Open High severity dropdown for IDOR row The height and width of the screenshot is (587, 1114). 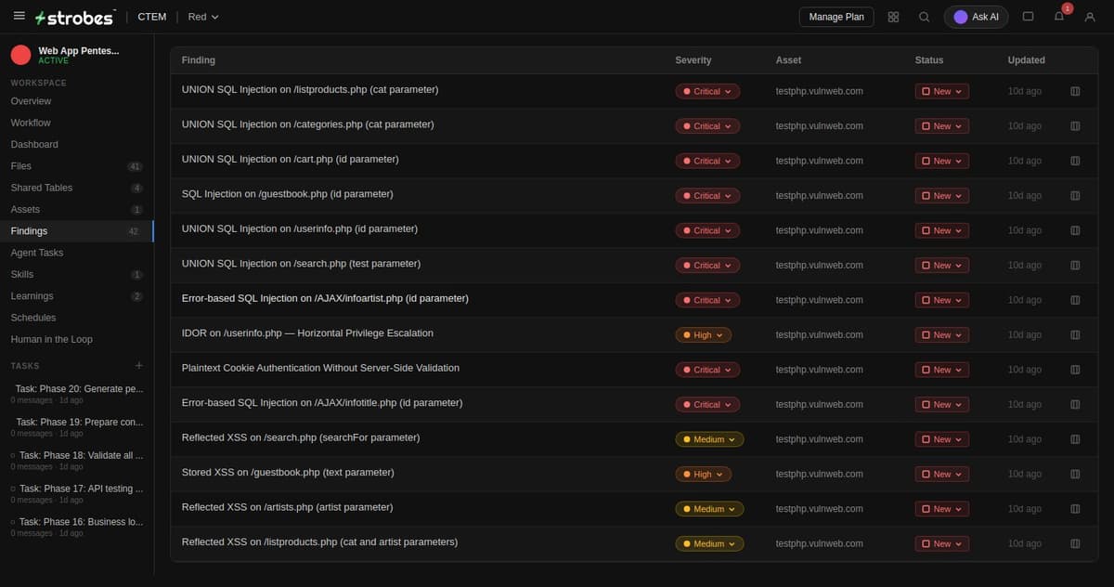point(704,335)
